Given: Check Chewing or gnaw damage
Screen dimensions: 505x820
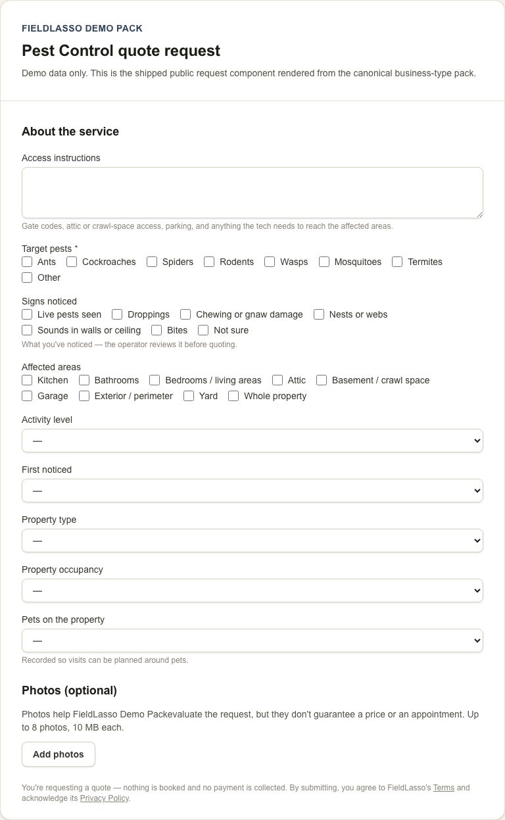Looking at the screenshot, I should [185, 314].
